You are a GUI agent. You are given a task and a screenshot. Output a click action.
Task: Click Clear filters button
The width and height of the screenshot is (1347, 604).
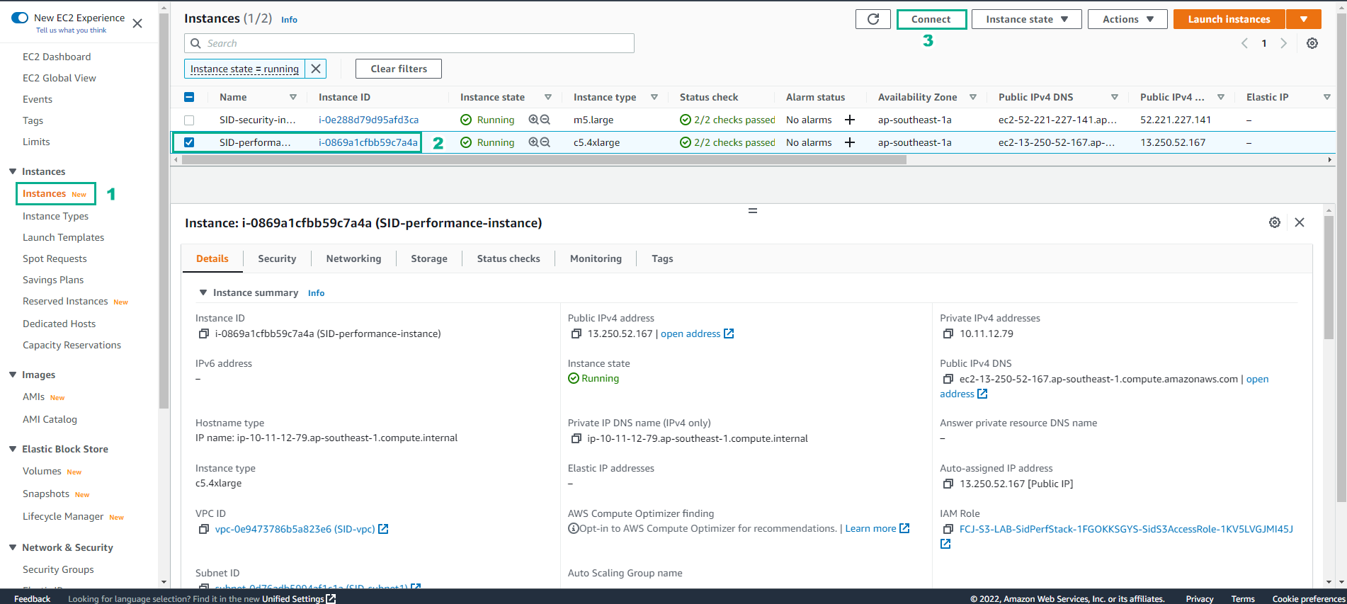click(399, 69)
